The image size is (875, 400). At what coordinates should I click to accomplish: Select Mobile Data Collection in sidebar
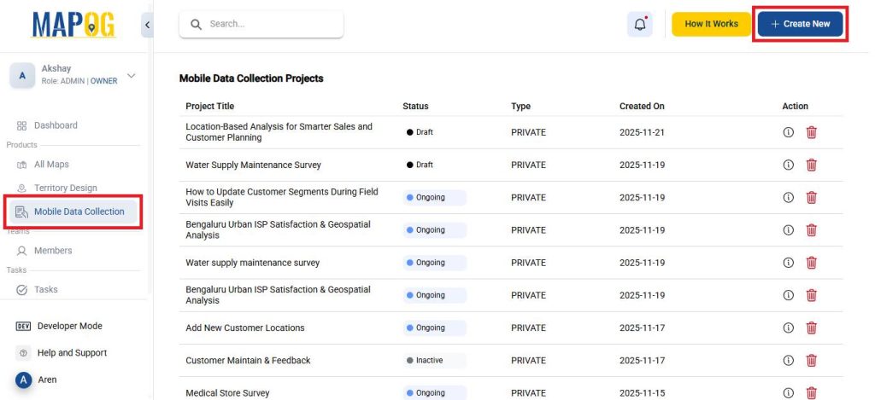click(x=79, y=212)
